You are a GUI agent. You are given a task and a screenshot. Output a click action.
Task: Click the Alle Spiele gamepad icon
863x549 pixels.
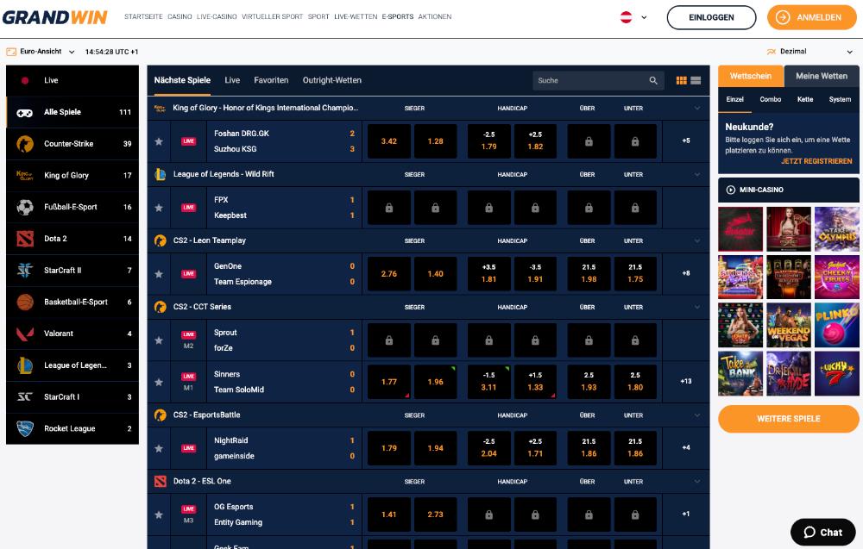[x=25, y=112]
